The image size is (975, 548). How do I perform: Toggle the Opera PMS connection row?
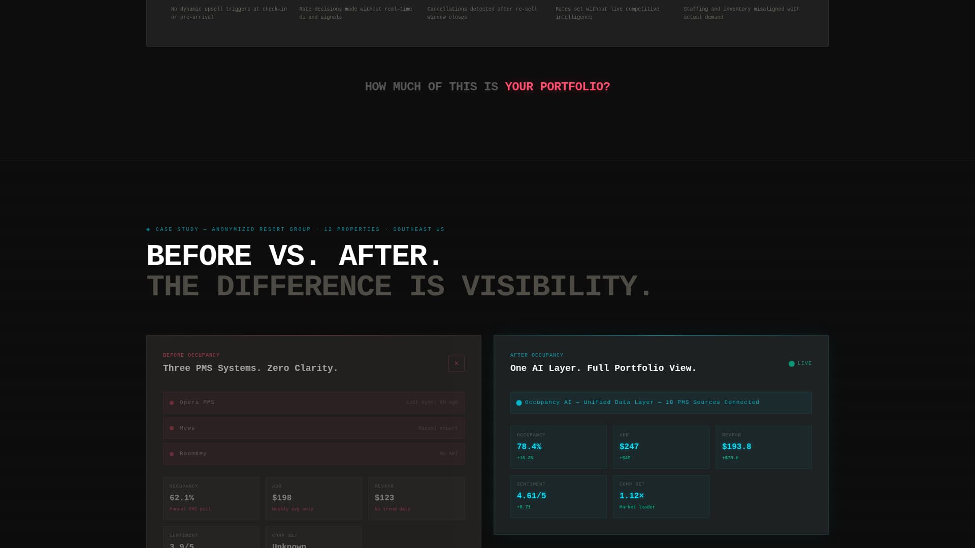point(313,402)
